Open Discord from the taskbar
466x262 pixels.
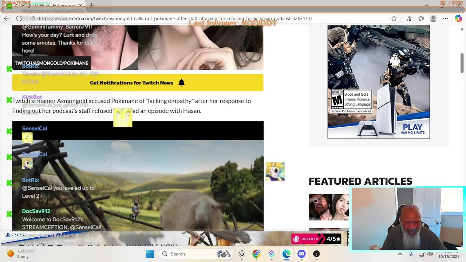click(301, 254)
